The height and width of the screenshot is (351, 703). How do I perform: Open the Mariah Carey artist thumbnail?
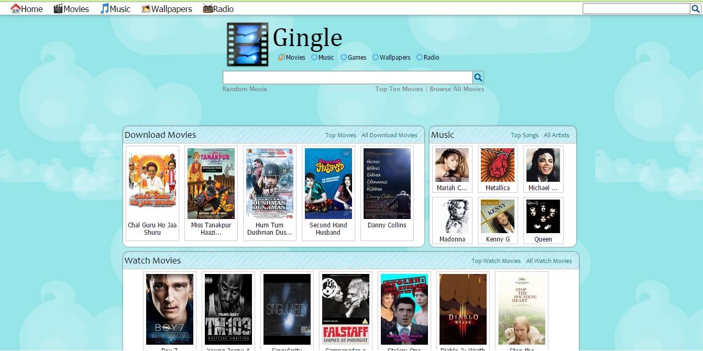452,165
